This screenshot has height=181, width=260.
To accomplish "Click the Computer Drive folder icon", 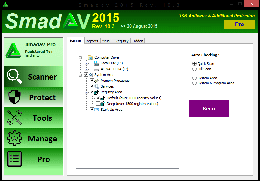I will pyautogui.click(x=91, y=57).
